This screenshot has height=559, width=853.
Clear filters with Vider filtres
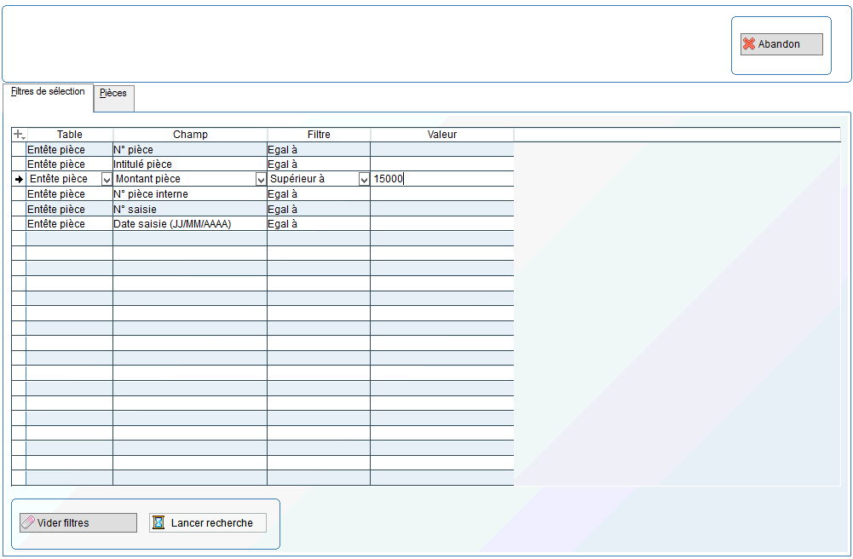(78, 523)
